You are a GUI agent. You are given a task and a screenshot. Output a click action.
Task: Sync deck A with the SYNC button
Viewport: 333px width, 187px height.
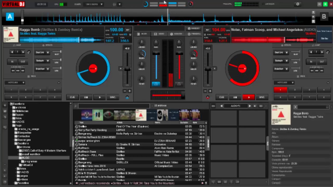tap(113, 97)
